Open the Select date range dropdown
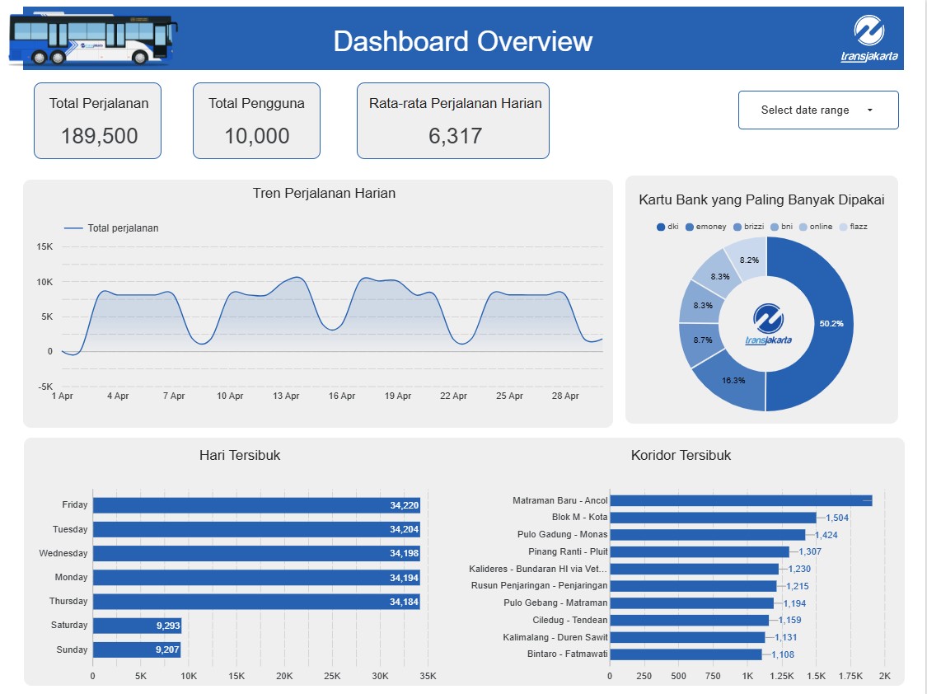 click(818, 109)
